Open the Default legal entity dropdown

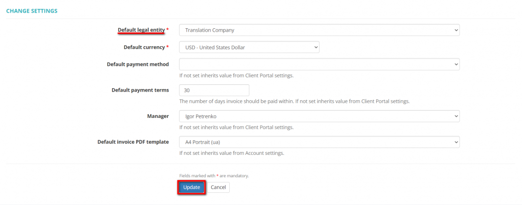click(x=319, y=30)
